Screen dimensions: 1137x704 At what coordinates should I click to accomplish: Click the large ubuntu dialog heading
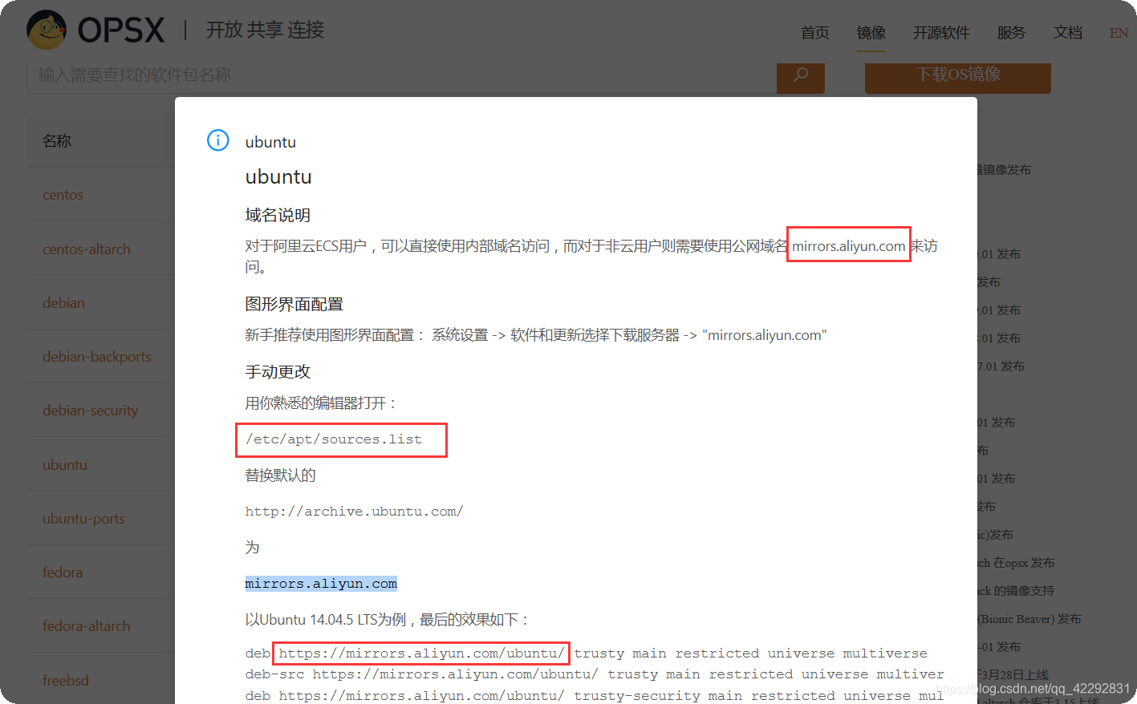coord(278,177)
